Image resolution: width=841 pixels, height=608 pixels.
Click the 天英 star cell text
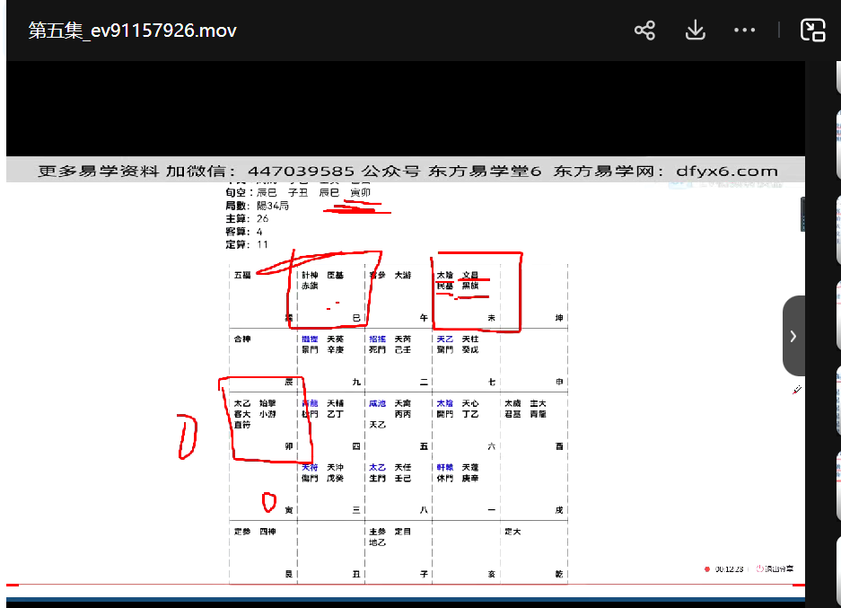[335, 339]
